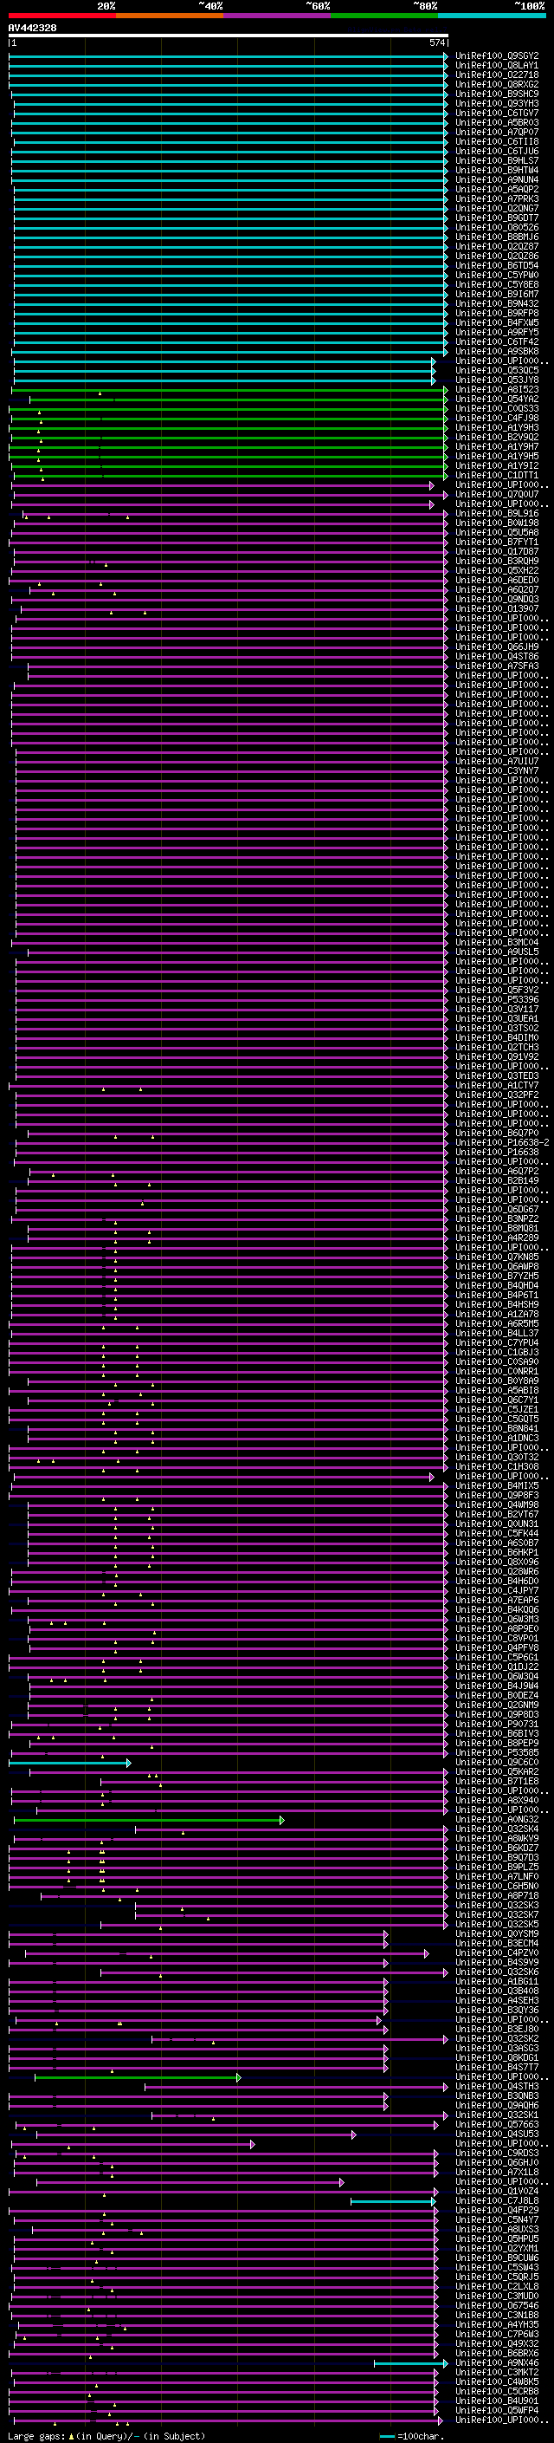This screenshot has height=2443, width=554.
Task: Select the query label AV442328
Action: click(x=32, y=28)
